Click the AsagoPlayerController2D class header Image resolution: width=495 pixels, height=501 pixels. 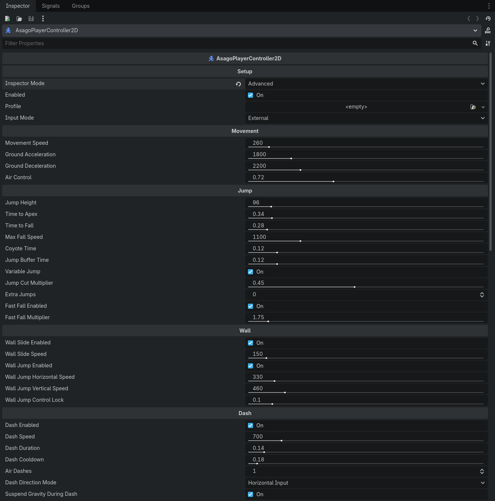point(245,59)
